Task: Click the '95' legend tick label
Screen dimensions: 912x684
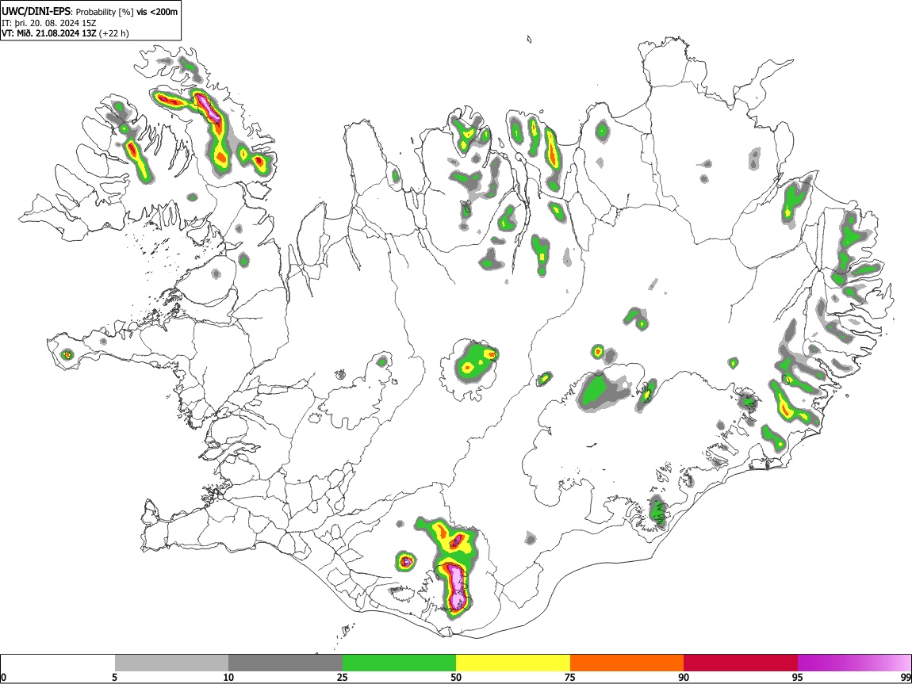Action: 798,677
